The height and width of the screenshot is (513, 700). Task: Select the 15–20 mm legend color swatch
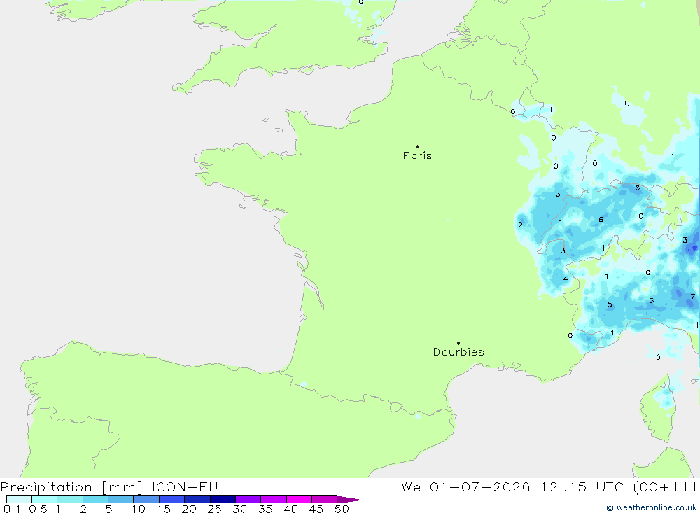(x=172, y=499)
